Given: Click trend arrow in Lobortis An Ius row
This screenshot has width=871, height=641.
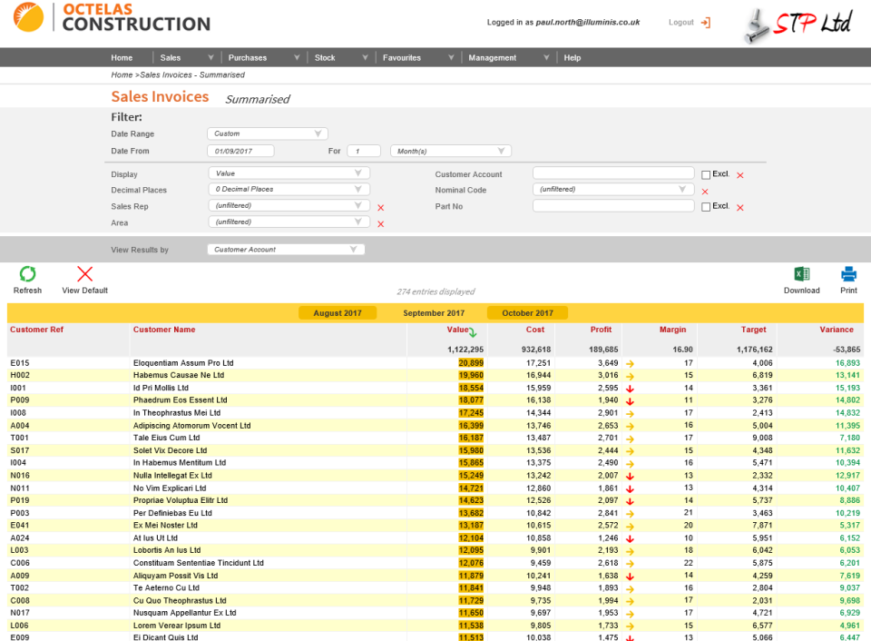Looking at the screenshot, I should (x=630, y=551).
